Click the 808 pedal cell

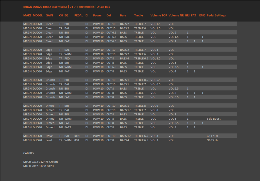tap(77, 140)
